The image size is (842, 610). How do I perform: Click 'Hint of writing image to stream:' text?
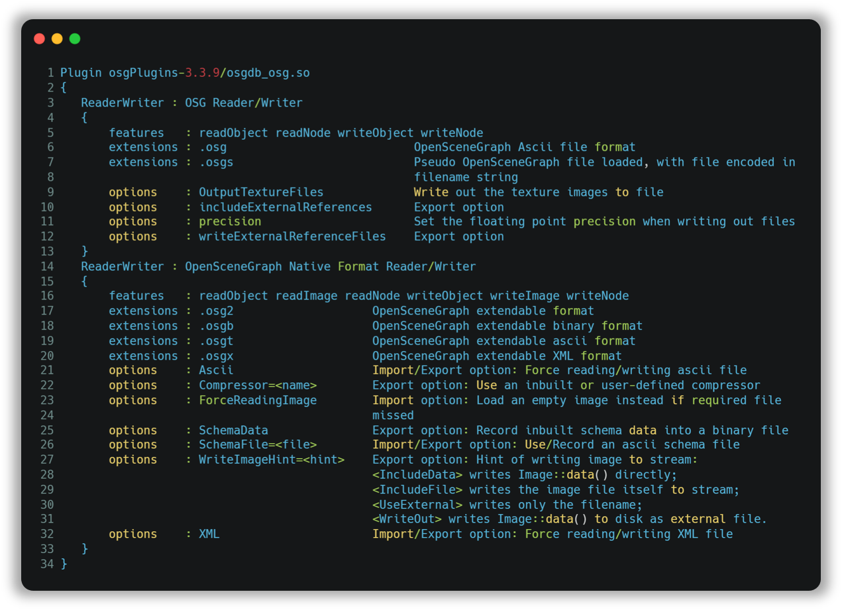coord(587,460)
